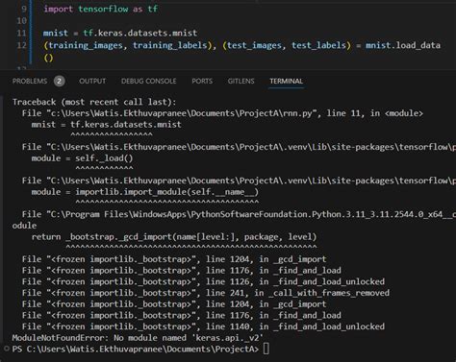Click line number 11 in the editor gutter
The height and width of the screenshot is (362, 456).
click(21, 33)
